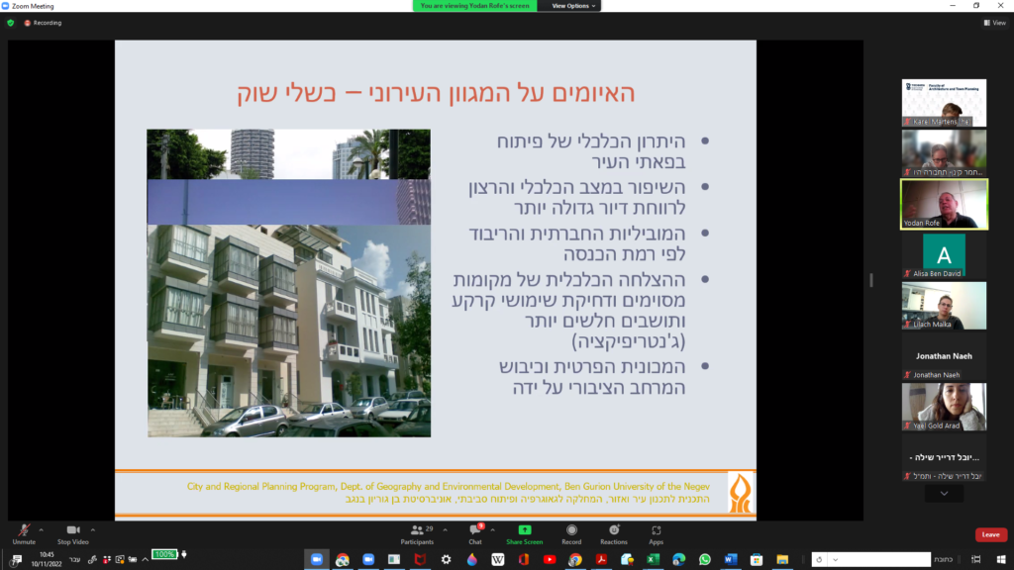
Task: Change layout with the View button
Action: [993, 23]
